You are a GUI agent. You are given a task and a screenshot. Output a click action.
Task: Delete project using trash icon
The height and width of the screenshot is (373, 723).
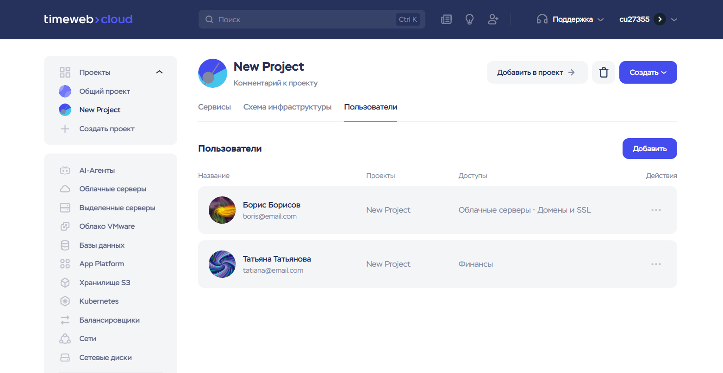pyautogui.click(x=603, y=73)
